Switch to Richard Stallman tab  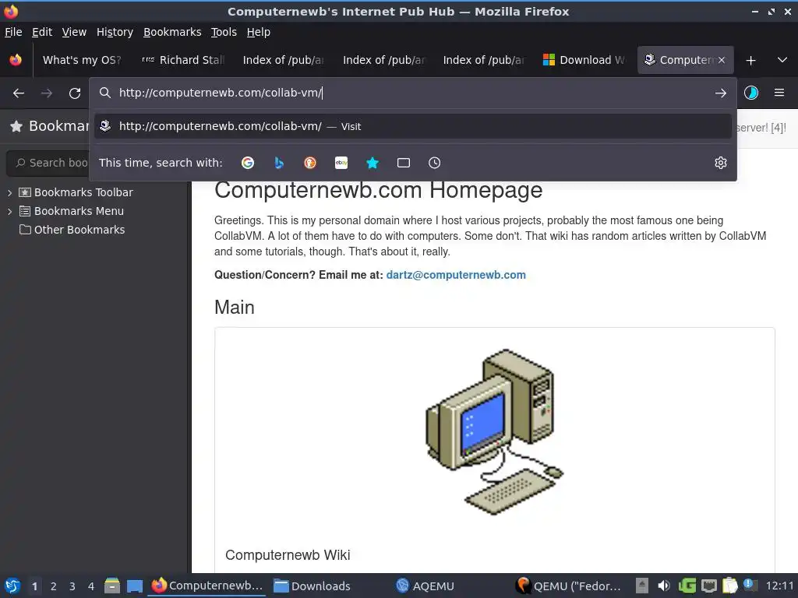pos(183,60)
